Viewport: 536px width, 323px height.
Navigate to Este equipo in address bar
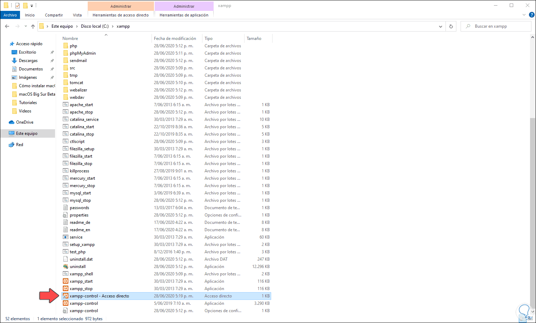pos(62,26)
